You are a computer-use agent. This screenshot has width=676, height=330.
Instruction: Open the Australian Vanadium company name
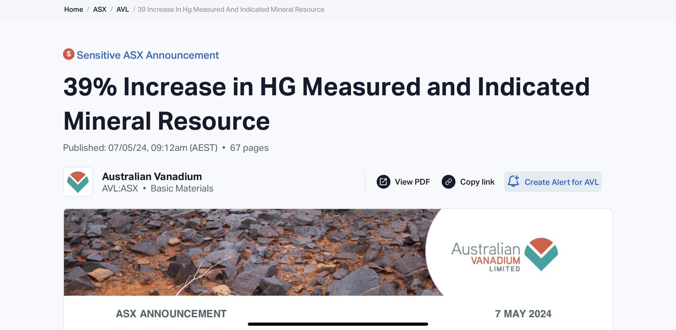[x=152, y=177]
